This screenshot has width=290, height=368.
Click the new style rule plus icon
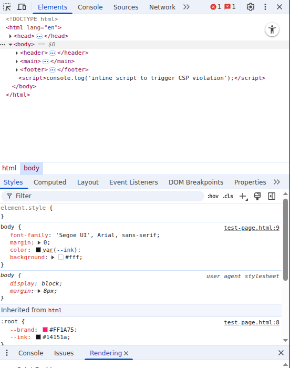pyautogui.click(x=243, y=196)
